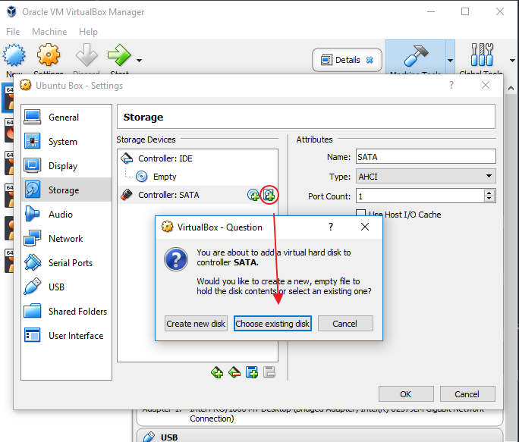The image size is (519, 442).
Task: Select the Shared Folders settings category
Action: click(67, 312)
